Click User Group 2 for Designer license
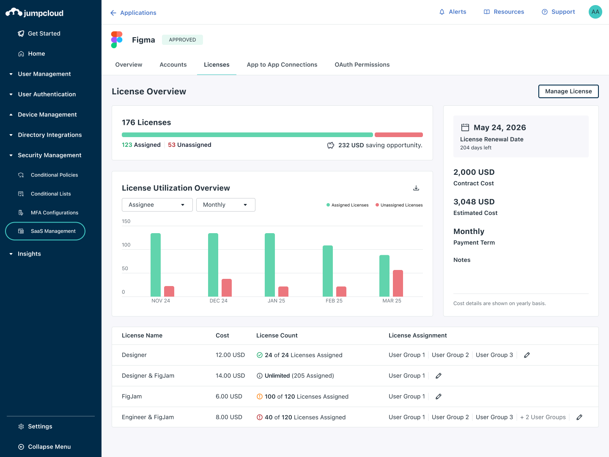The image size is (609, 457). (x=450, y=355)
